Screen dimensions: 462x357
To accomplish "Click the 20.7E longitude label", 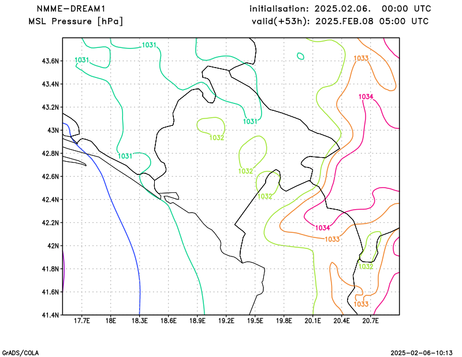I will click(370, 321).
